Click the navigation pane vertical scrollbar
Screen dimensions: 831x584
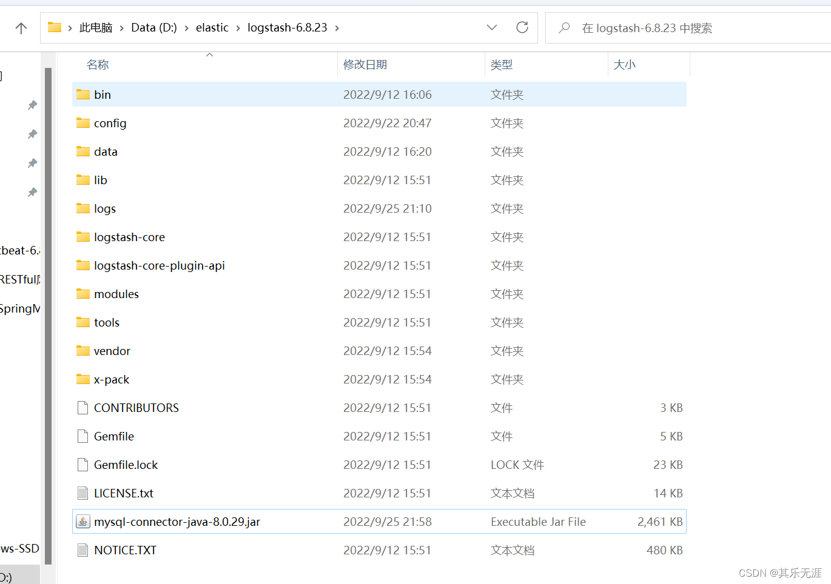pos(49,315)
